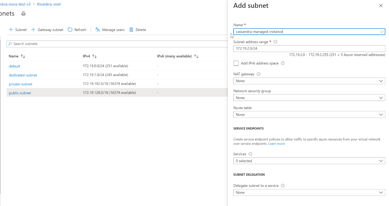Open the default subnet
Image resolution: width=389 pixels, height=206 pixels.
point(14,66)
